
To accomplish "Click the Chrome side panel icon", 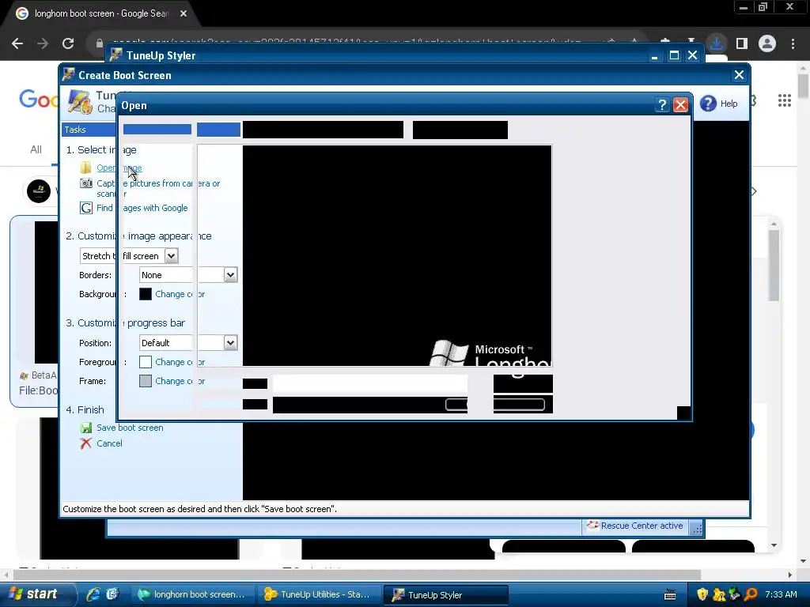I will click(x=742, y=43).
